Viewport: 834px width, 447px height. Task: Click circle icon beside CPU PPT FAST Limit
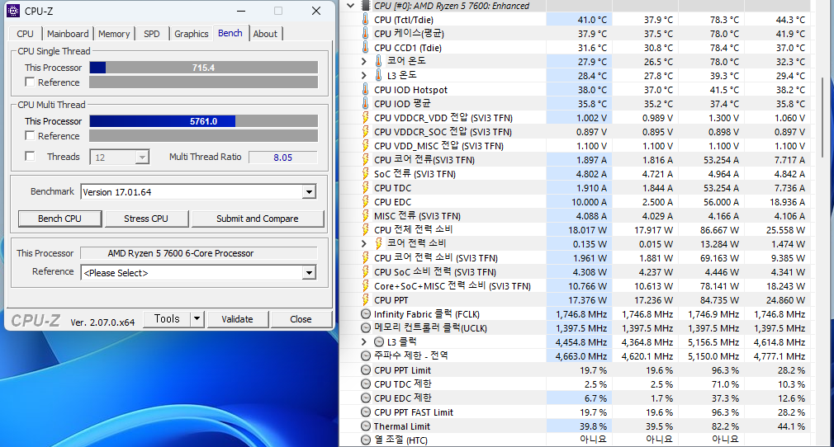click(366, 412)
